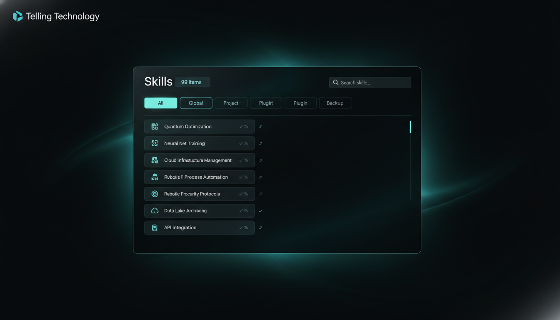Click the small icon right of Cloud Infrastucture Management row
This screenshot has height=320, width=560.
click(x=260, y=160)
